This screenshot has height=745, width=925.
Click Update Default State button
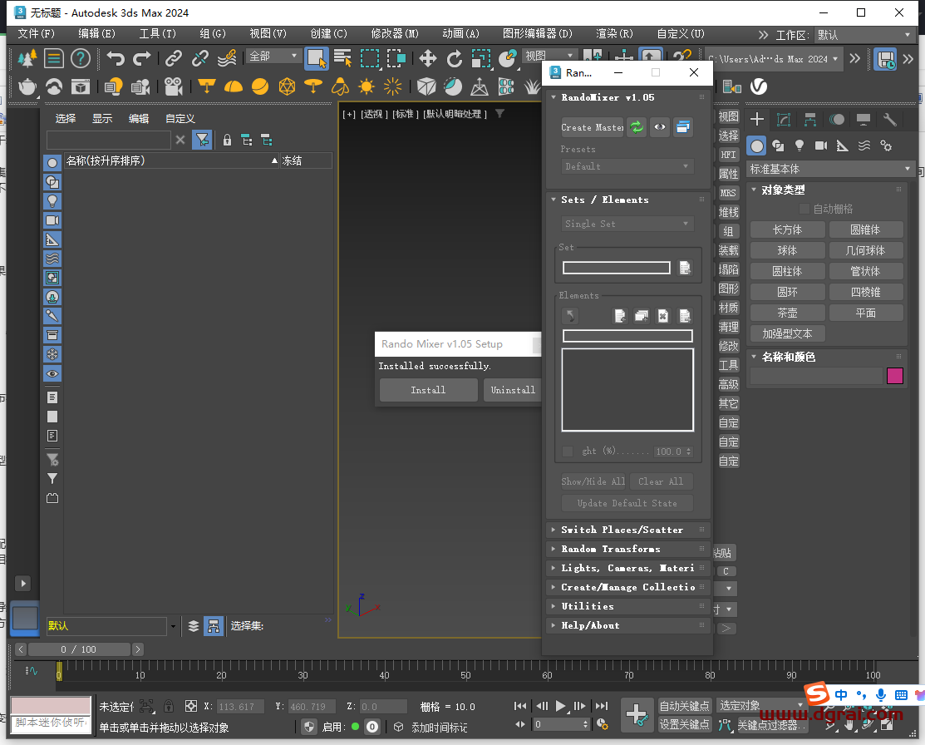click(x=627, y=503)
